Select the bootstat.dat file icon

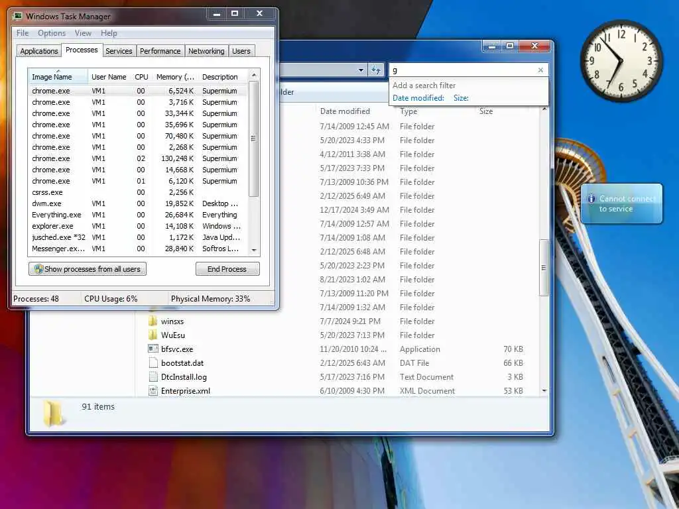point(153,363)
